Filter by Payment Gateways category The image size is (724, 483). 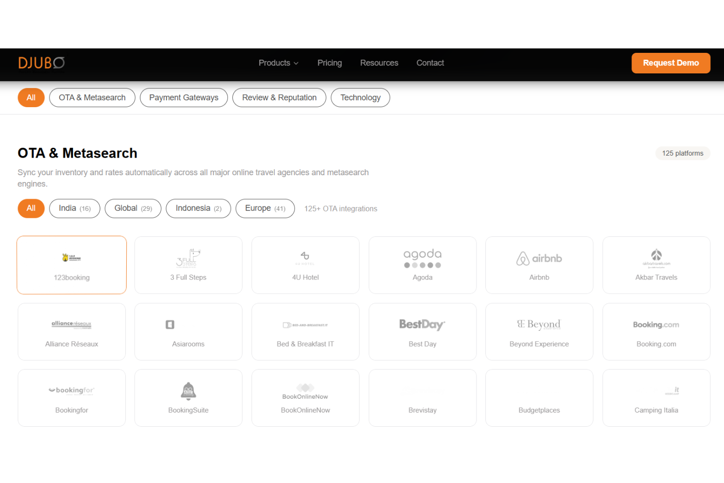(184, 97)
